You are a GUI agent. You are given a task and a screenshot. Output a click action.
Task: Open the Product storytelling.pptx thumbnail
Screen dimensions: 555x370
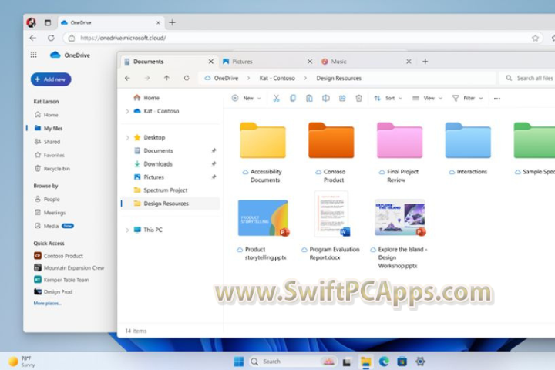coord(263,218)
